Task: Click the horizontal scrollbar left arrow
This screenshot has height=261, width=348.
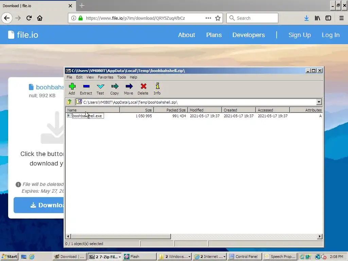Action: click(68, 237)
